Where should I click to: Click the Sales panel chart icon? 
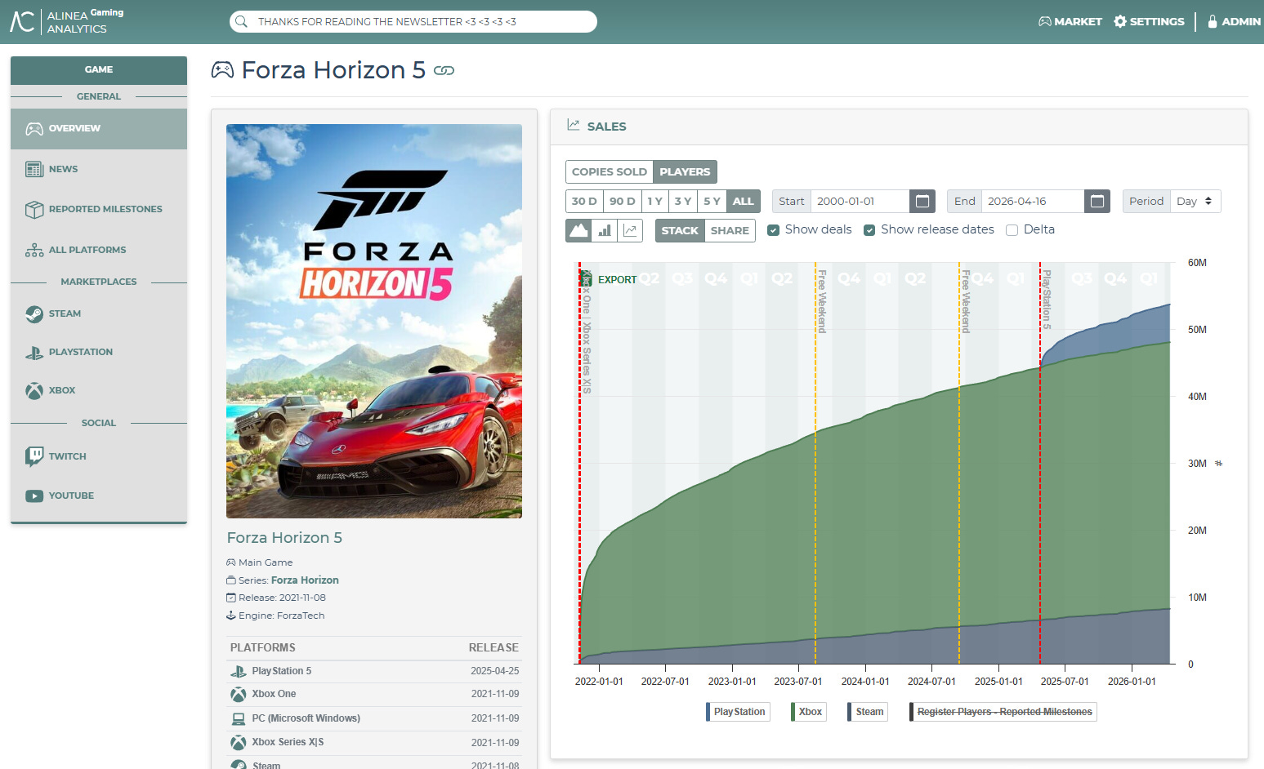[574, 126]
